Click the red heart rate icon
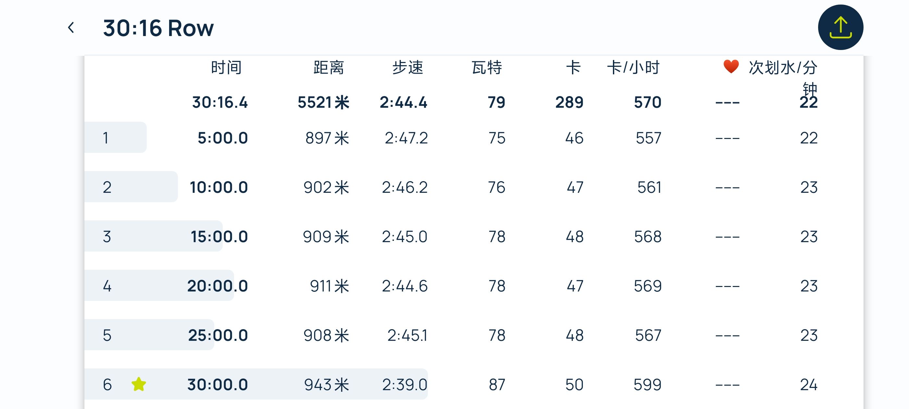The height and width of the screenshot is (409, 909). pos(731,67)
